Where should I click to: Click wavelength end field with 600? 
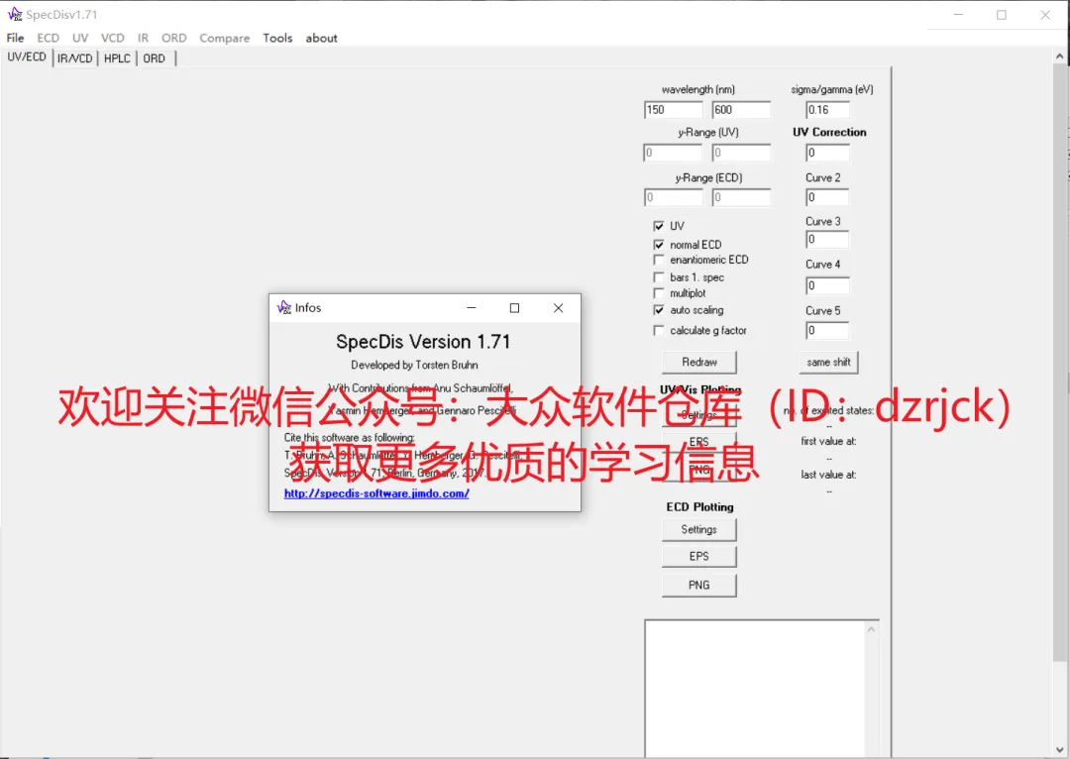point(741,110)
